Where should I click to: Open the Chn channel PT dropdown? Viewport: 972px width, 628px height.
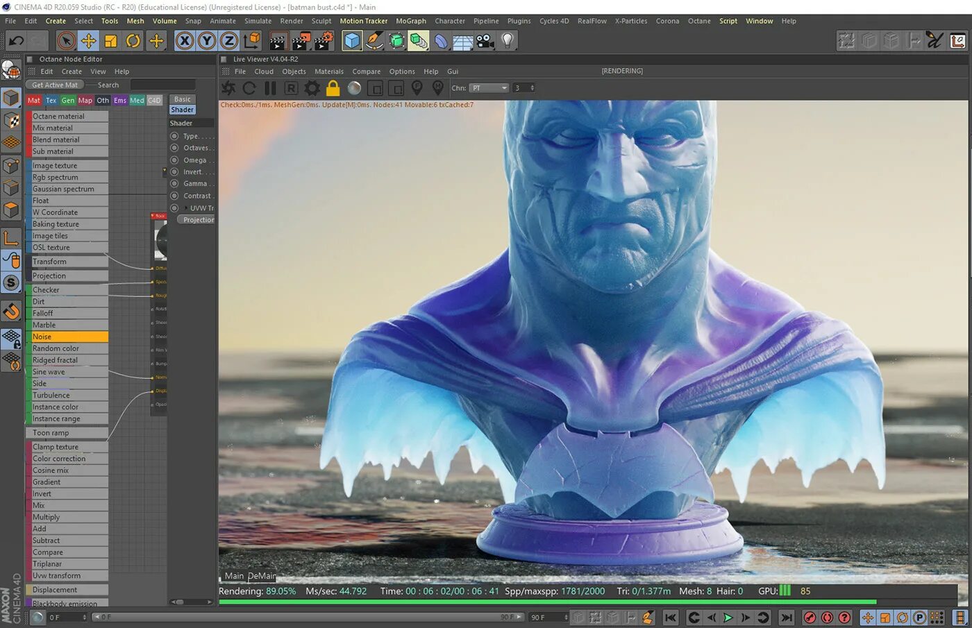click(x=489, y=88)
